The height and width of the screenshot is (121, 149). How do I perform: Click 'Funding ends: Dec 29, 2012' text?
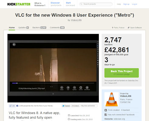pyautogui.click(x=81, y=119)
